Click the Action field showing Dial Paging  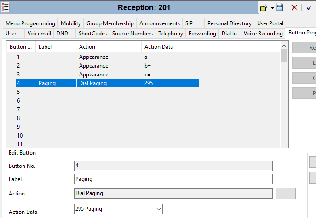(x=173, y=194)
